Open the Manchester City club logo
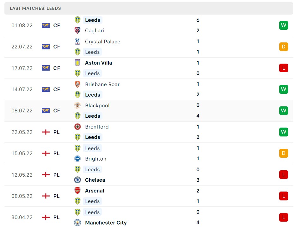Image resolution: width=296 pixels, height=227 pixels. click(x=77, y=223)
